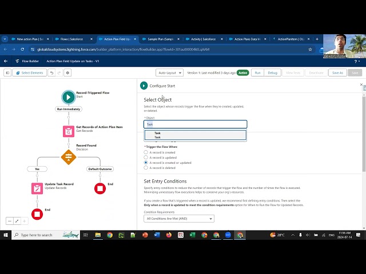366x274 pixels.
Task: Click the Windows search box
Action: tap(46, 235)
